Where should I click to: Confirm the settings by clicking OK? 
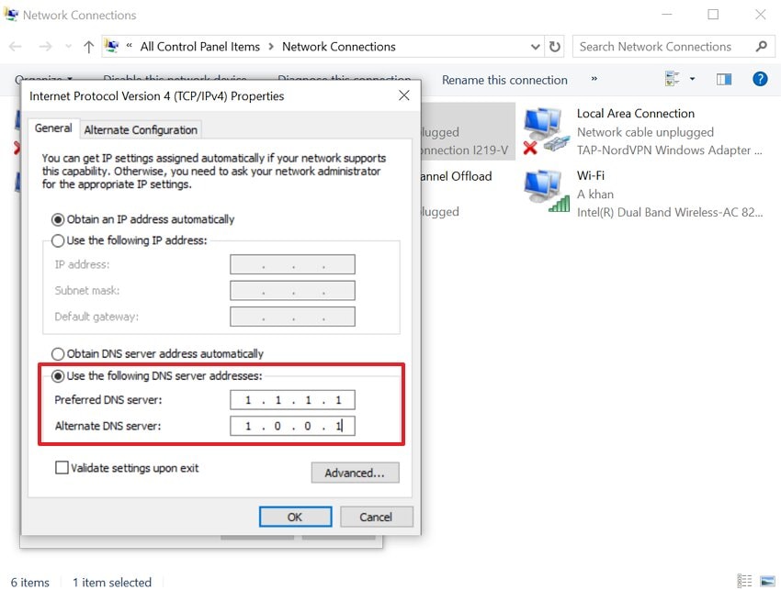pyautogui.click(x=295, y=516)
